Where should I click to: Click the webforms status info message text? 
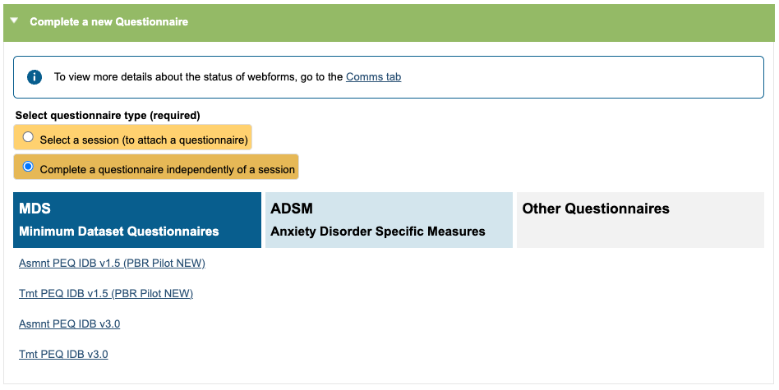point(197,77)
